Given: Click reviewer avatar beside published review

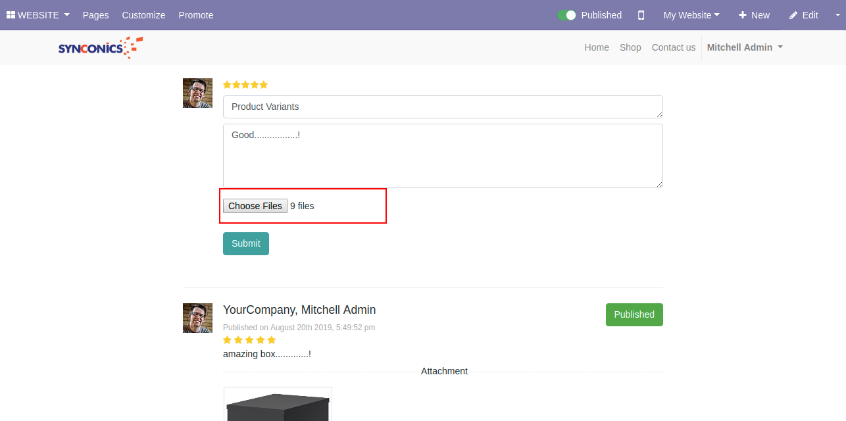Looking at the screenshot, I should [x=197, y=318].
